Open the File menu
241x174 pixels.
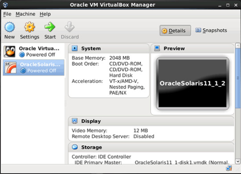[7, 14]
